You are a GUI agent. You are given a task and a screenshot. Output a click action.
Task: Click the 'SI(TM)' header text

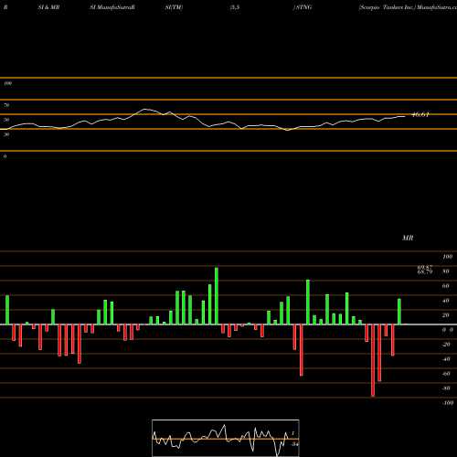coord(174,7)
